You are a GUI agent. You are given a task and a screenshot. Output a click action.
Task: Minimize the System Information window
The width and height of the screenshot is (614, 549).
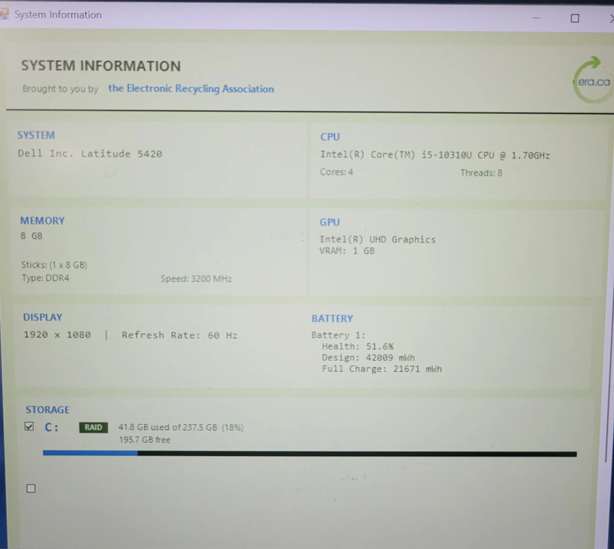(536, 18)
